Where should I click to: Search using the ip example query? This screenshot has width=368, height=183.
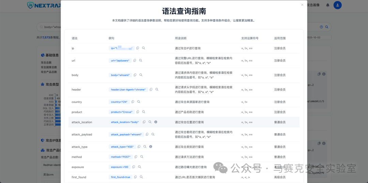143,48
